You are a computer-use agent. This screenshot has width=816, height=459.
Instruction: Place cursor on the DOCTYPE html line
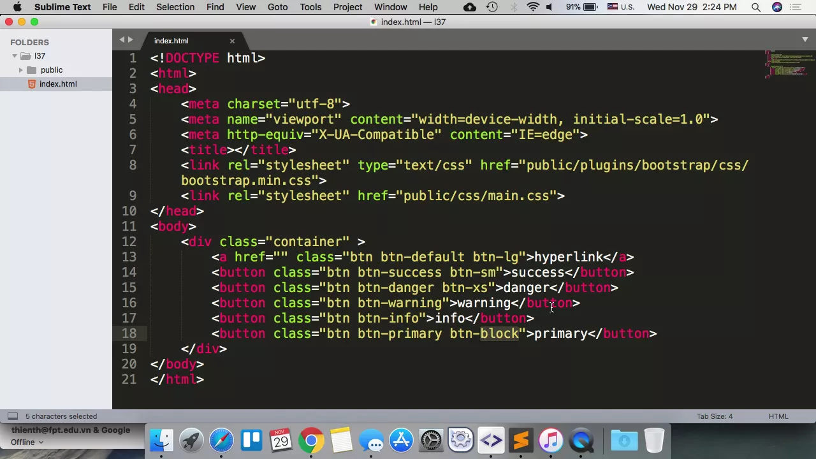point(208,58)
